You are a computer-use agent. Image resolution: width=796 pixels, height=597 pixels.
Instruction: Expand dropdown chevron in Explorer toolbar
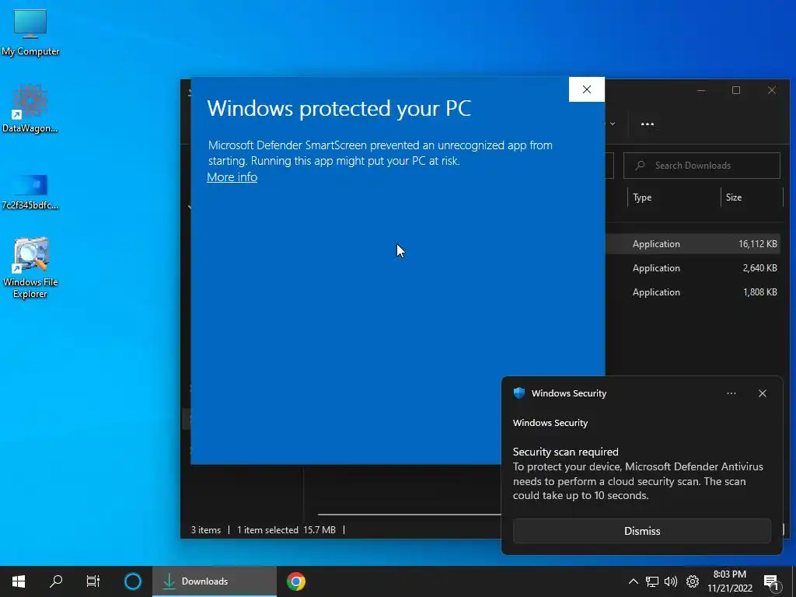(613, 124)
